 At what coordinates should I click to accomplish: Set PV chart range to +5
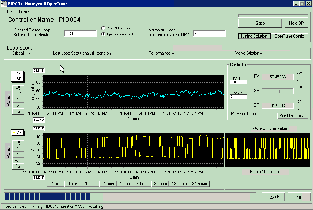tap(18, 88)
